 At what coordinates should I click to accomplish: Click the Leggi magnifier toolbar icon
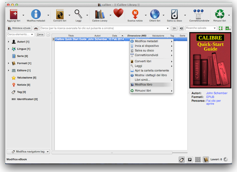[78, 14]
